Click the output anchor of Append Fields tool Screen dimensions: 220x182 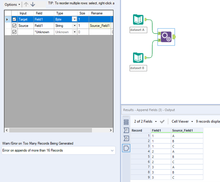(174, 37)
